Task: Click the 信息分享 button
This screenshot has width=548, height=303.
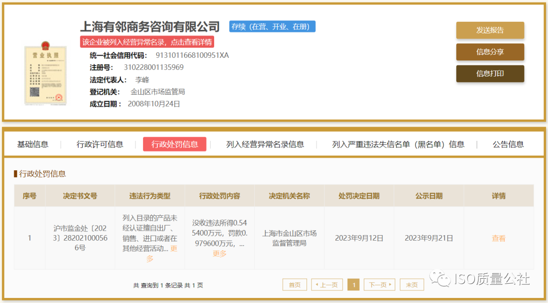Action: pos(490,52)
